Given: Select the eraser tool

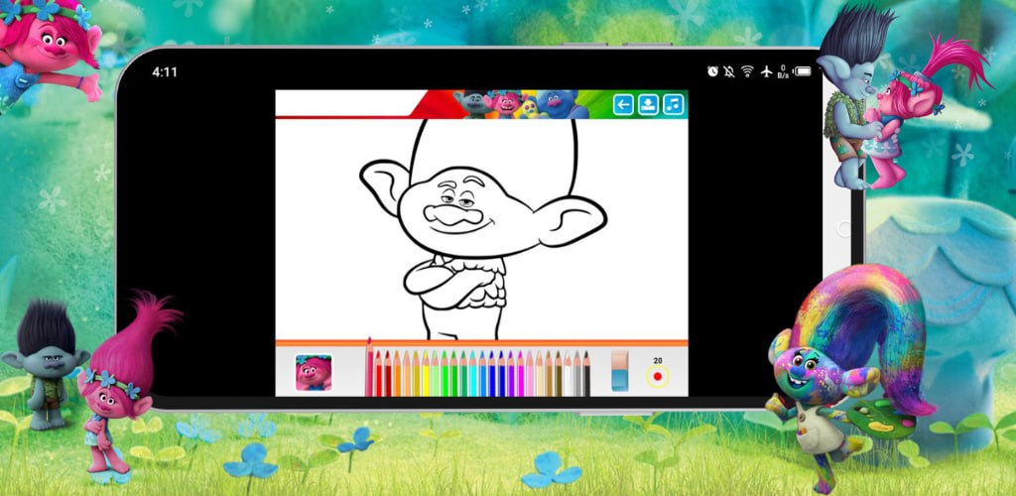Looking at the screenshot, I should (x=619, y=370).
